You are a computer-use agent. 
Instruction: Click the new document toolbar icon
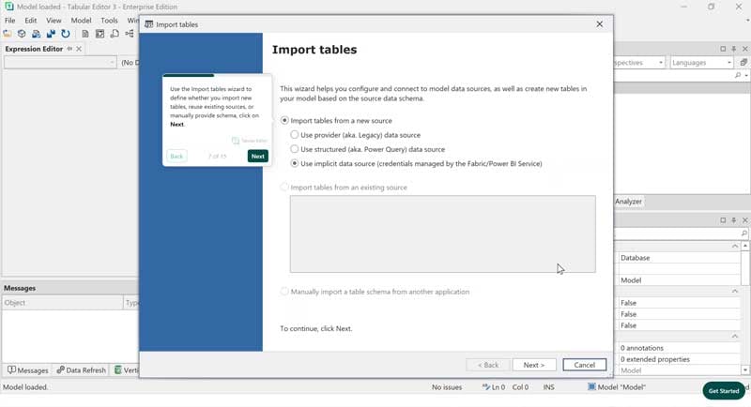click(84, 34)
